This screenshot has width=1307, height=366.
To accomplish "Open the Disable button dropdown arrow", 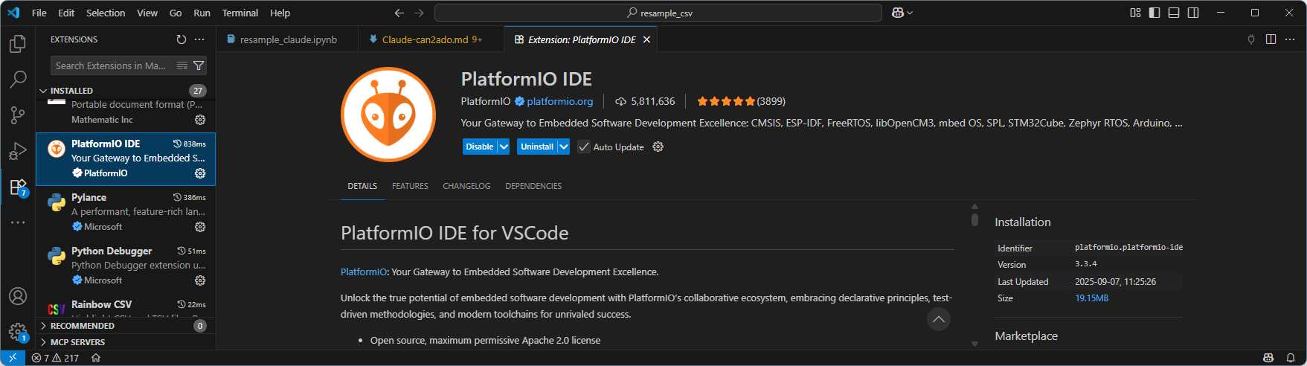I will [504, 147].
